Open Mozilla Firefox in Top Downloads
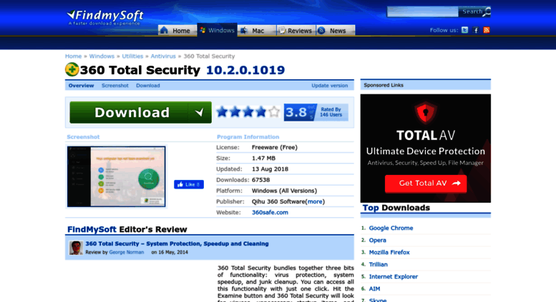The image size is (556, 302). tap(389, 252)
